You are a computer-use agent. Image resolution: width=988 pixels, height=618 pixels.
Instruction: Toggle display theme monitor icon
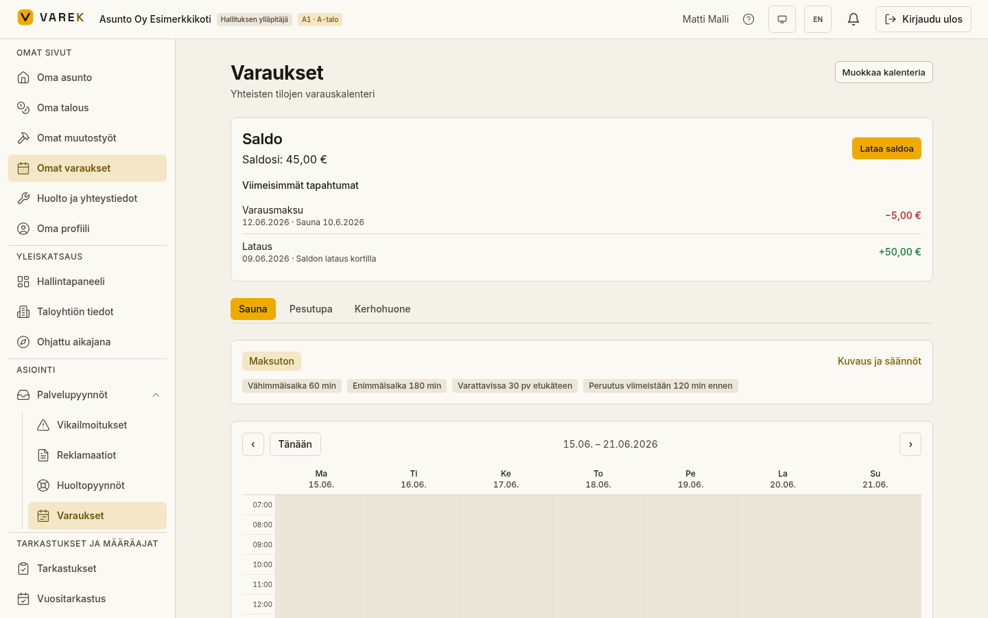[x=782, y=19]
